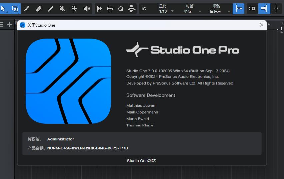
Task: Open the 时基 小节 timebase dropdown
Action: coord(192,9)
